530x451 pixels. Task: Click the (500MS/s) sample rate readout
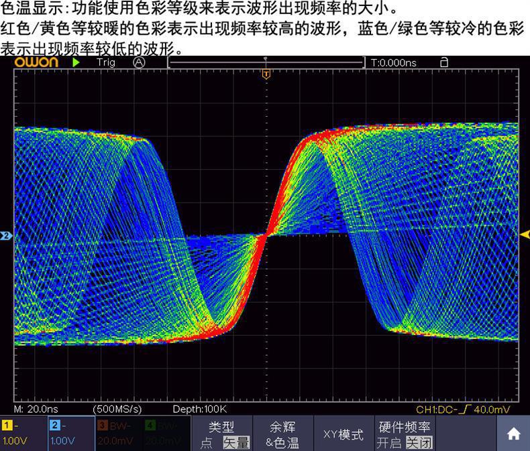pyautogui.click(x=117, y=409)
